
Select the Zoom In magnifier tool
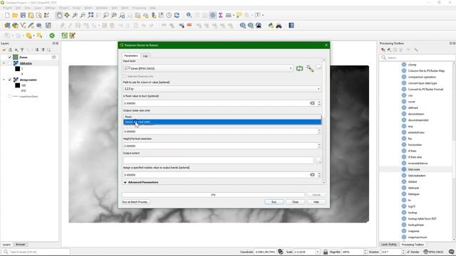(75, 15)
